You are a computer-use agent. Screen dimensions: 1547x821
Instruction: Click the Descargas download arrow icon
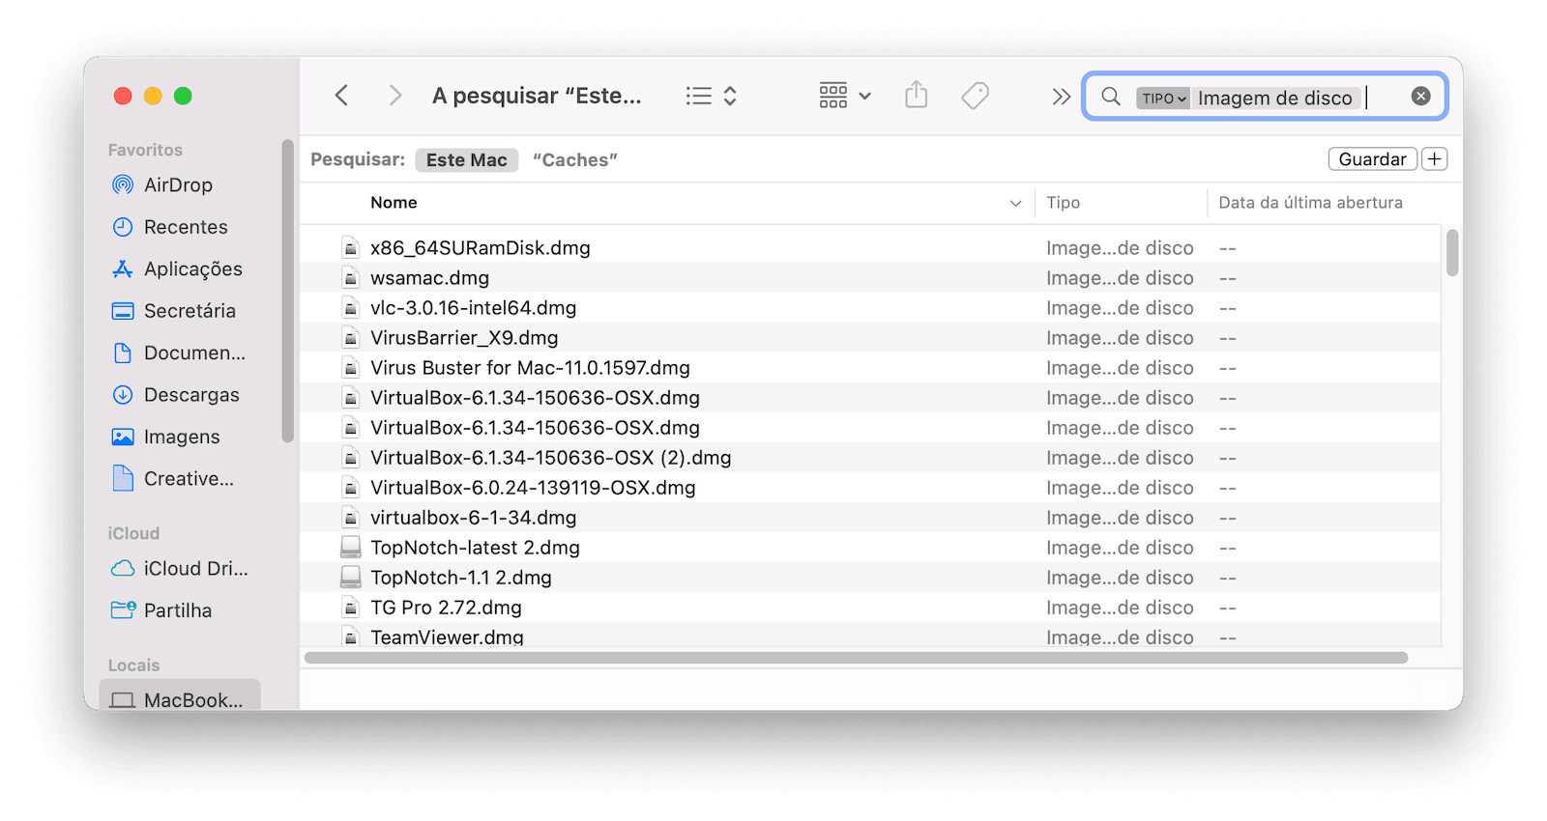click(123, 395)
